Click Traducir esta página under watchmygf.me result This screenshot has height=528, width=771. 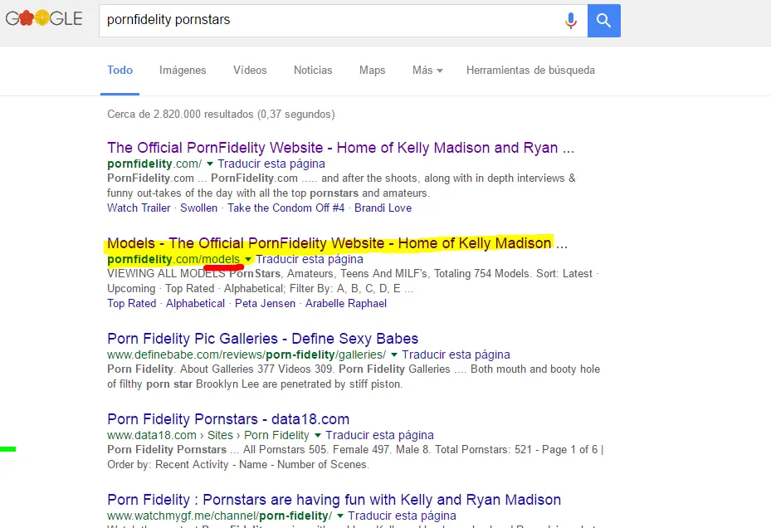coord(402,516)
